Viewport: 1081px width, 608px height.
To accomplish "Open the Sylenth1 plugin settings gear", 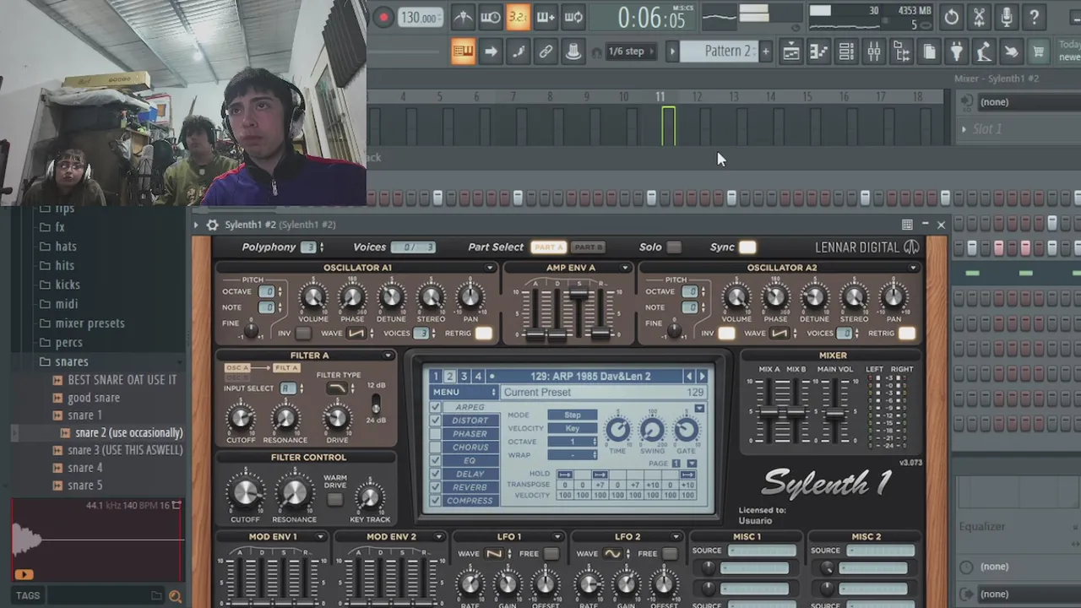I will coord(212,225).
